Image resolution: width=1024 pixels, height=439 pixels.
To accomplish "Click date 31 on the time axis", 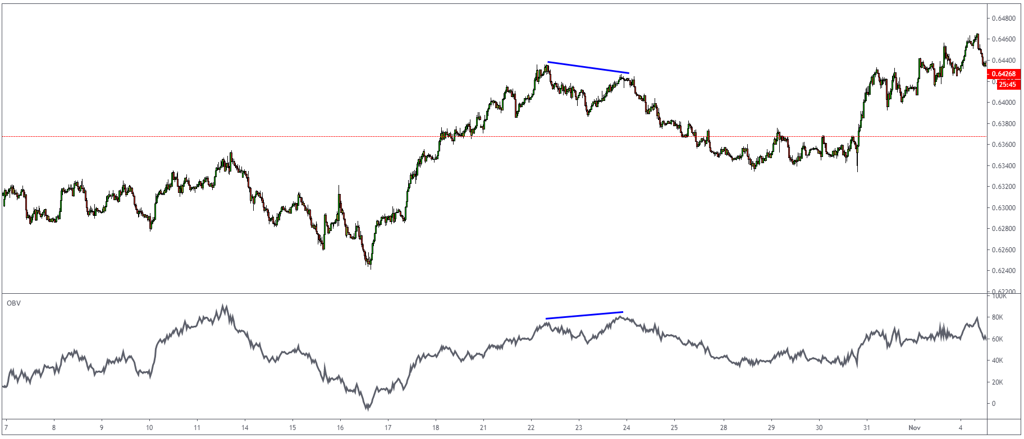I will click(x=867, y=427).
